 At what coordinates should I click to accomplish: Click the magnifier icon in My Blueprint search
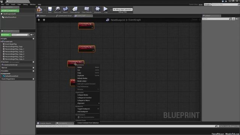28,35
